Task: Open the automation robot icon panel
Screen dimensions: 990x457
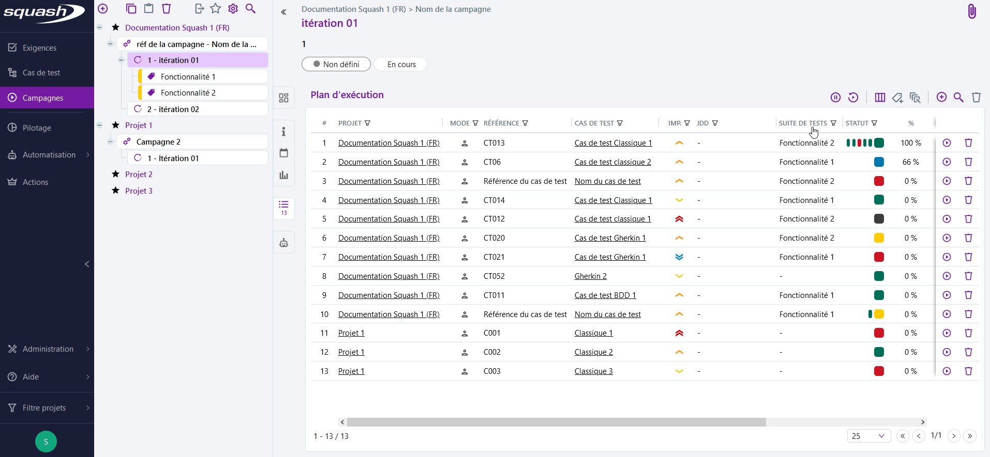Action: pos(283,243)
